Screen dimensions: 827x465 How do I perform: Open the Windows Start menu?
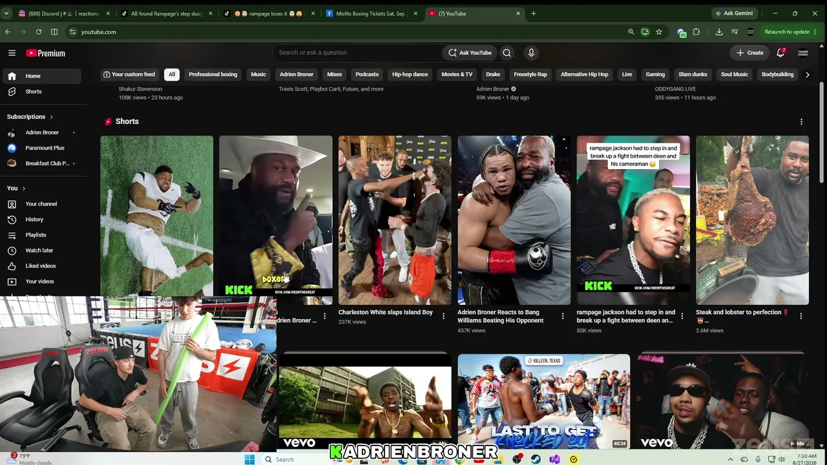pyautogui.click(x=249, y=459)
